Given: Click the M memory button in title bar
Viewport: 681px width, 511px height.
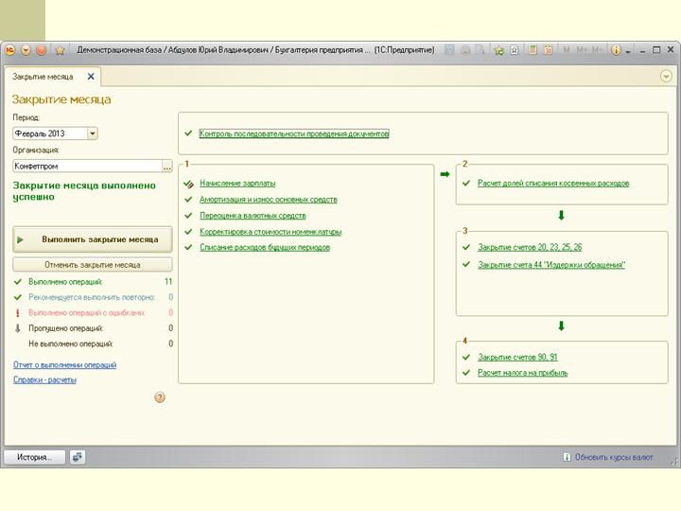Looking at the screenshot, I should click(x=567, y=50).
